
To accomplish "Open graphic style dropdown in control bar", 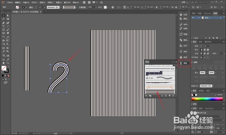I will point(108,7).
